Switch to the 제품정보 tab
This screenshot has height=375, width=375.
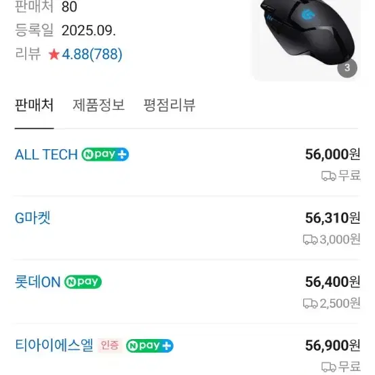[98, 105]
